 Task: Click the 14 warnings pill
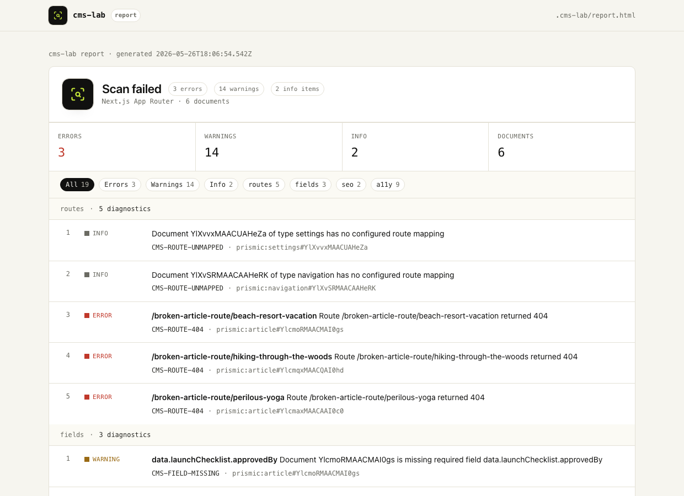point(239,89)
